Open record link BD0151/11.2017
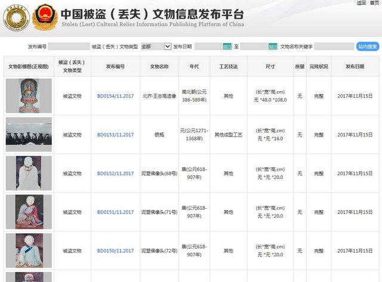Image resolution: width=382 pixels, height=282 pixels. click(115, 212)
